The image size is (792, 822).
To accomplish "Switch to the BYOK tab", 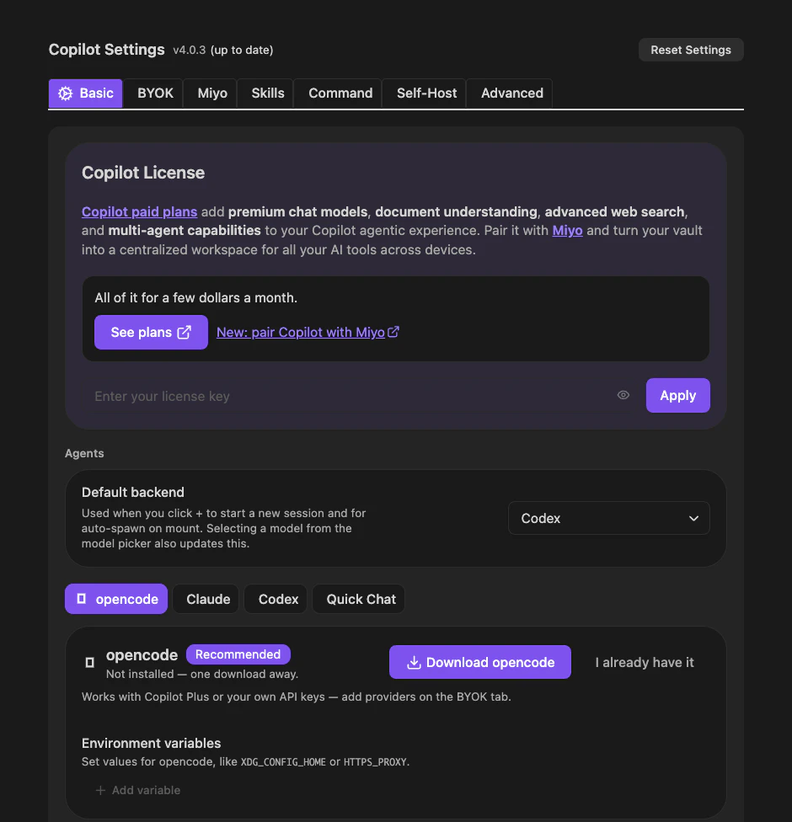I will point(155,93).
